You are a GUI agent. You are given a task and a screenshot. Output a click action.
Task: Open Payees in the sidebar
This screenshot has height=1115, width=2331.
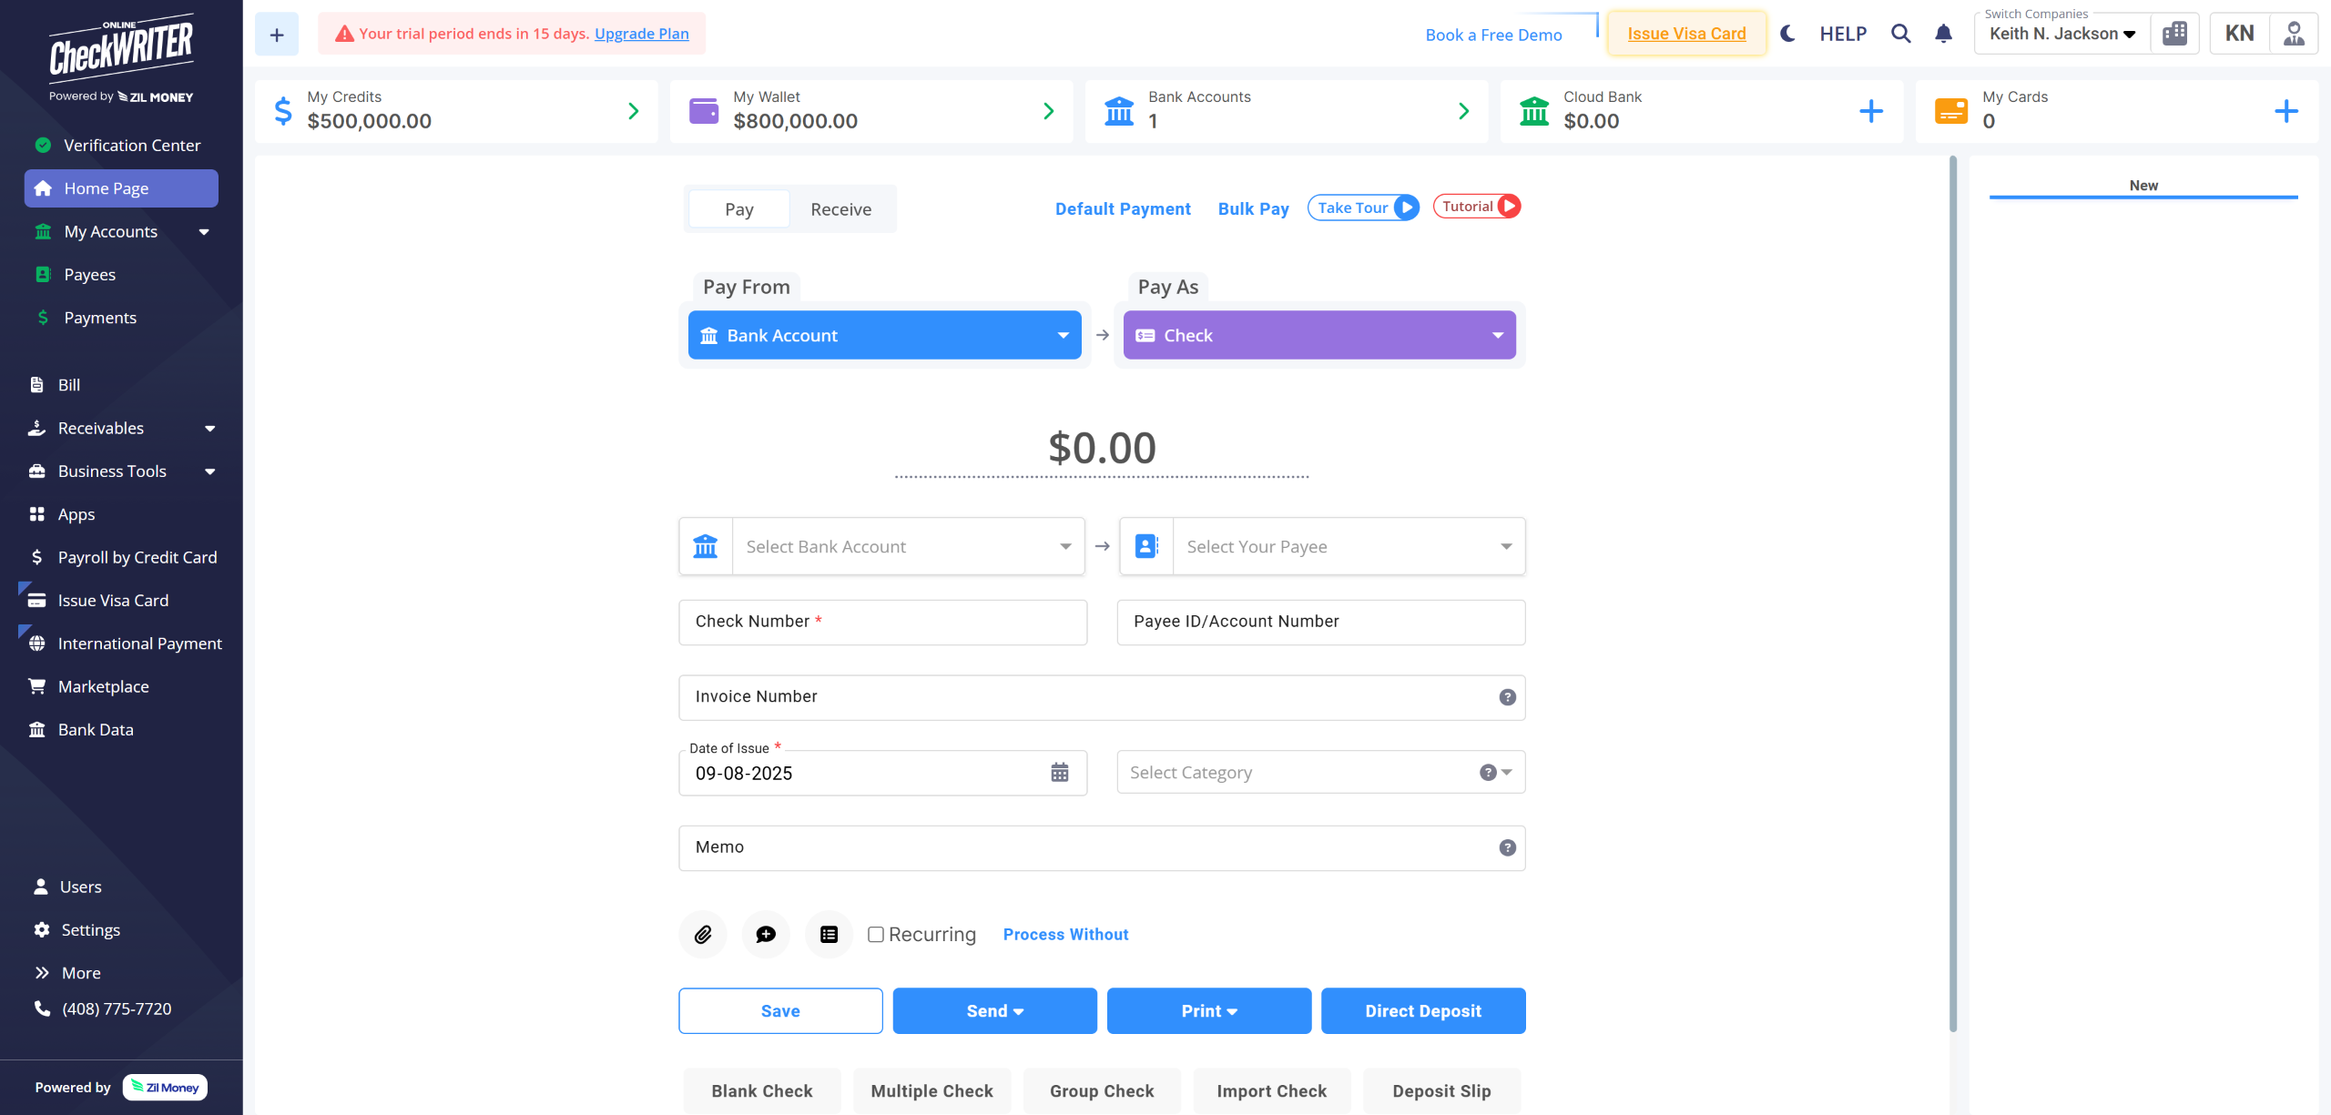(x=89, y=274)
